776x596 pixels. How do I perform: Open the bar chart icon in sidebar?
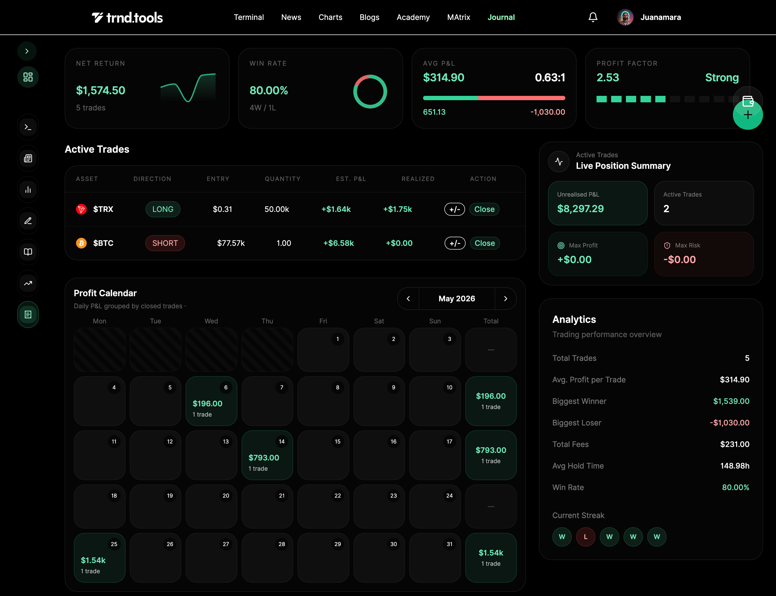coord(28,190)
